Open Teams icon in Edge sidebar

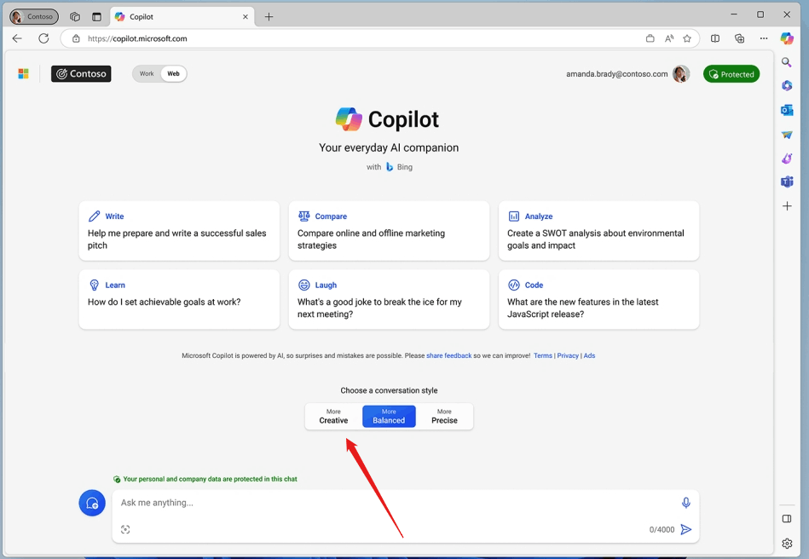tap(786, 182)
